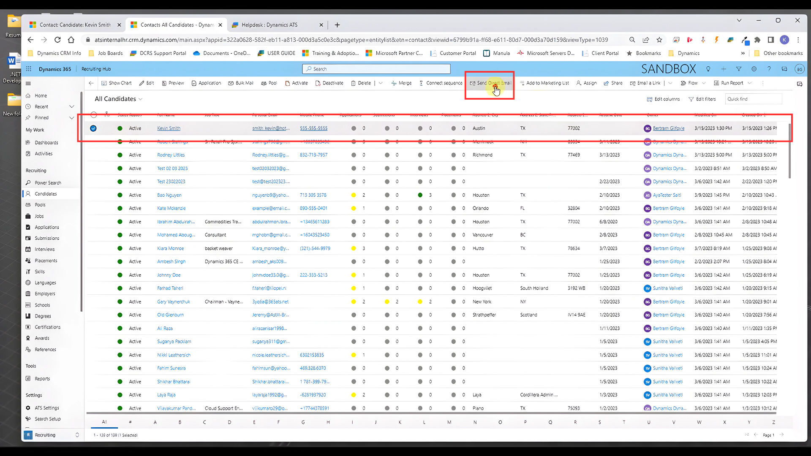
Task: Open Jobs in the sidebar
Action: pos(39,216)
